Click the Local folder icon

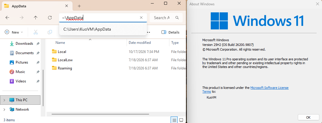pos(54,51)
